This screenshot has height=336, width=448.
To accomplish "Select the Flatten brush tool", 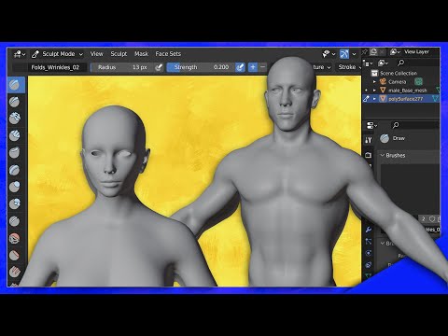I will (x=15, y=256).
